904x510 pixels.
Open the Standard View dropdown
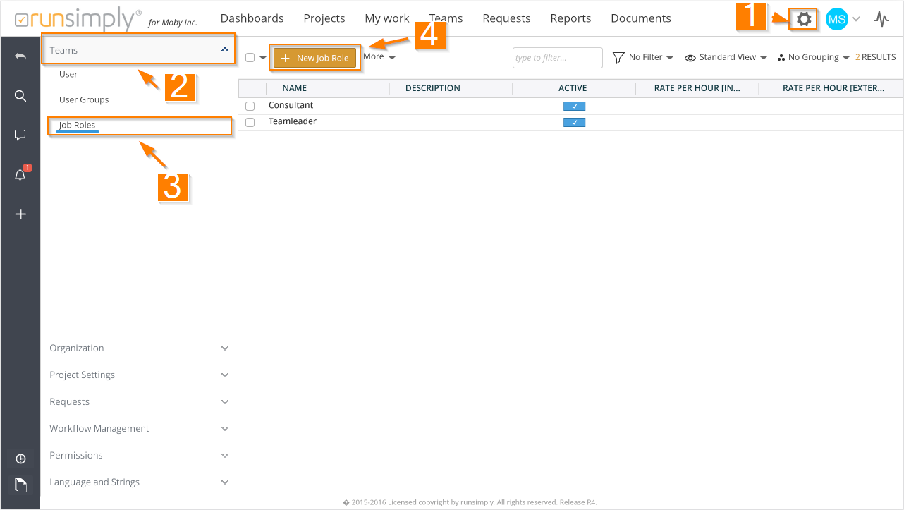coord(726,58)
